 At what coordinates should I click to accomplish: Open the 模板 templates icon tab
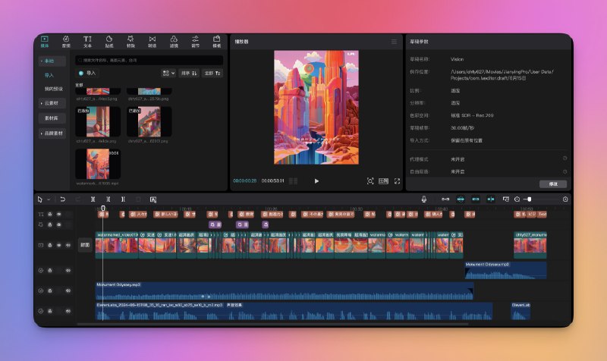pos(217,42)
